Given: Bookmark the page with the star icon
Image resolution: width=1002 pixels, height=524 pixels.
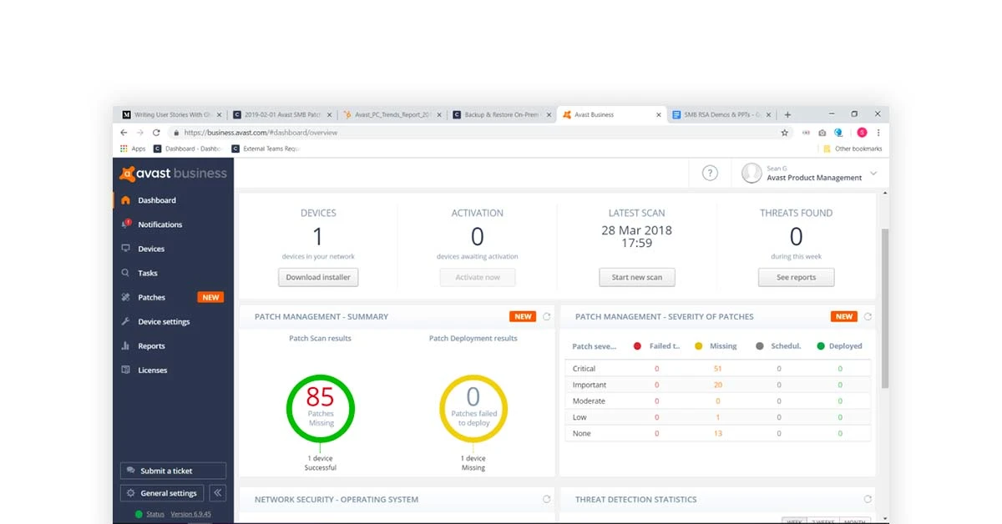Looking at the screenshot, I should 784,133.
